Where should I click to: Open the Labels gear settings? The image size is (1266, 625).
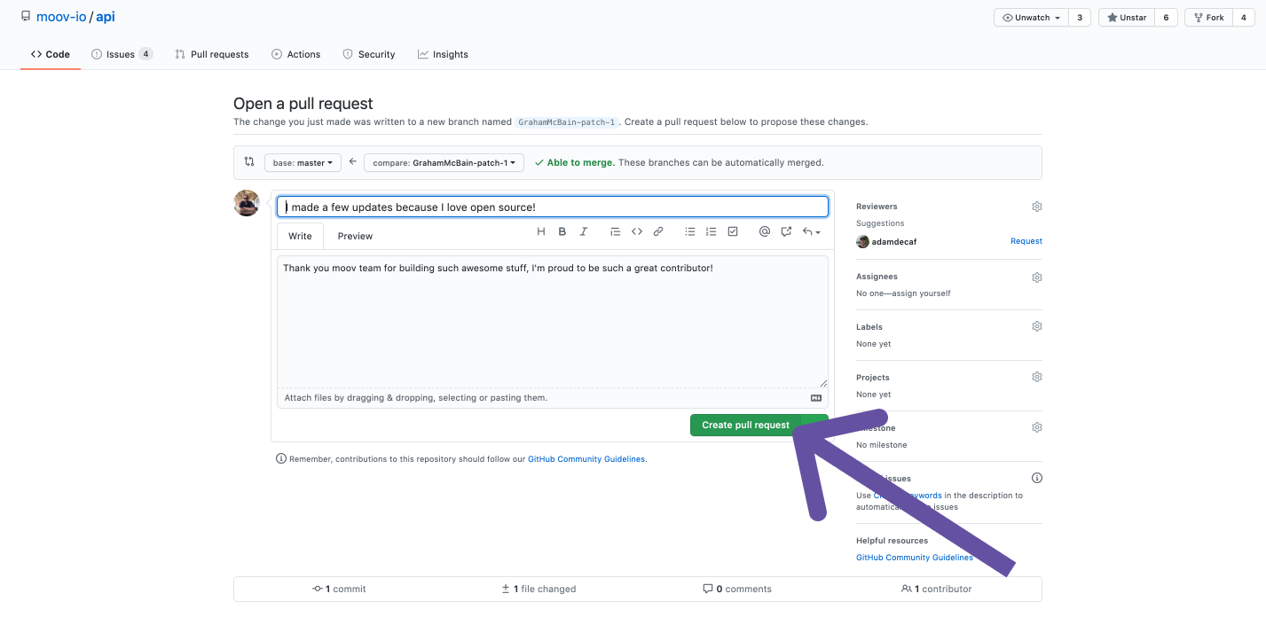[x=1036, y=326]
